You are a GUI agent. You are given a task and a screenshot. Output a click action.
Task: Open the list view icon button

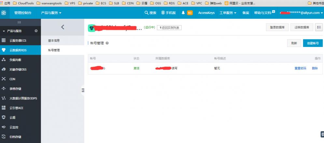319,27
